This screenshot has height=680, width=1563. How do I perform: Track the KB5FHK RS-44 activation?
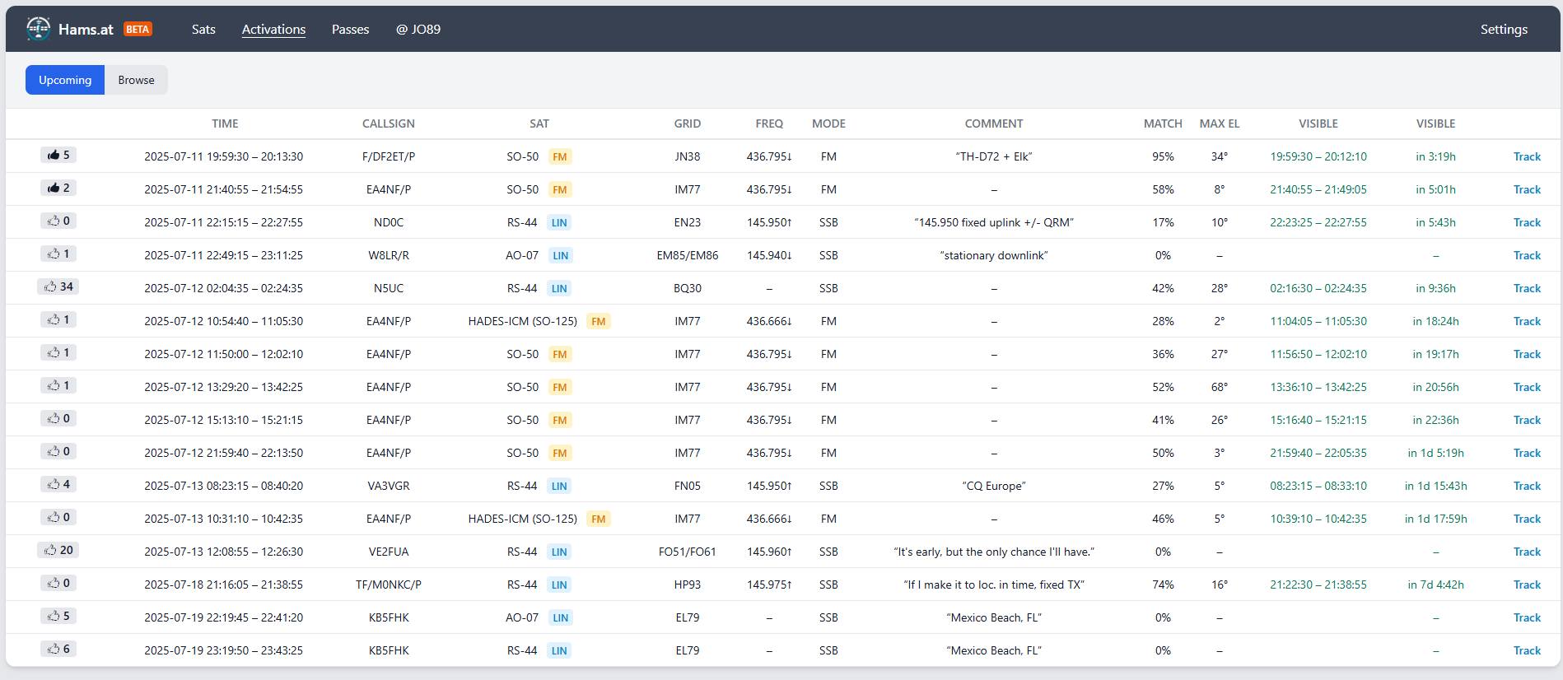pyautogui.click(x=1526, y=650)
